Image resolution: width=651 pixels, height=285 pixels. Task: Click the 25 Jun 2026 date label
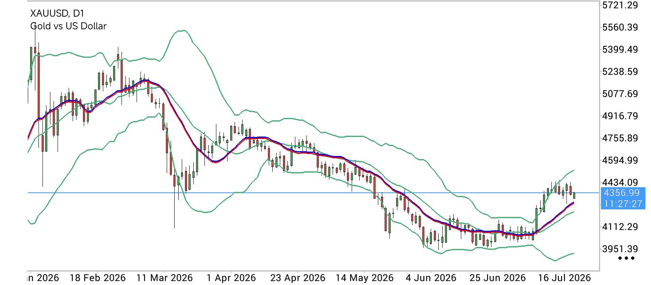click(x=498, y=277)
